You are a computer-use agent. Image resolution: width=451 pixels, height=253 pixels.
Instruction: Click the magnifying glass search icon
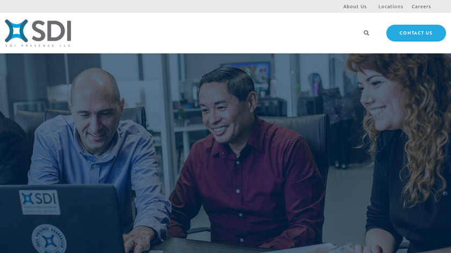coord(366,33)
